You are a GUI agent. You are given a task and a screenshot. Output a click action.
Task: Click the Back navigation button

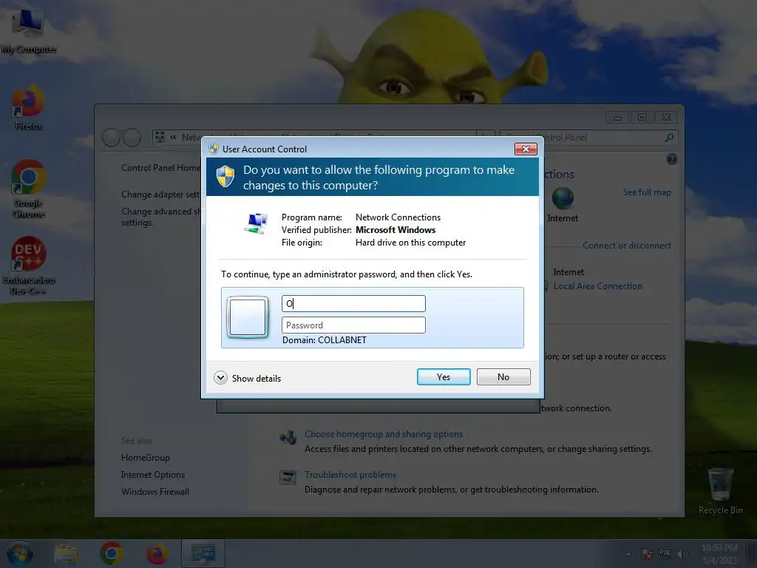(x=111, y=138)
